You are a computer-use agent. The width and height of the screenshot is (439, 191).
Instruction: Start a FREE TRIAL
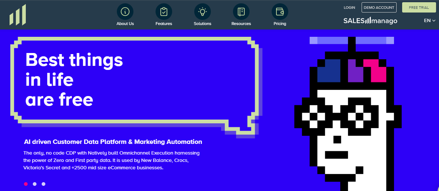[x=419, y=8]
